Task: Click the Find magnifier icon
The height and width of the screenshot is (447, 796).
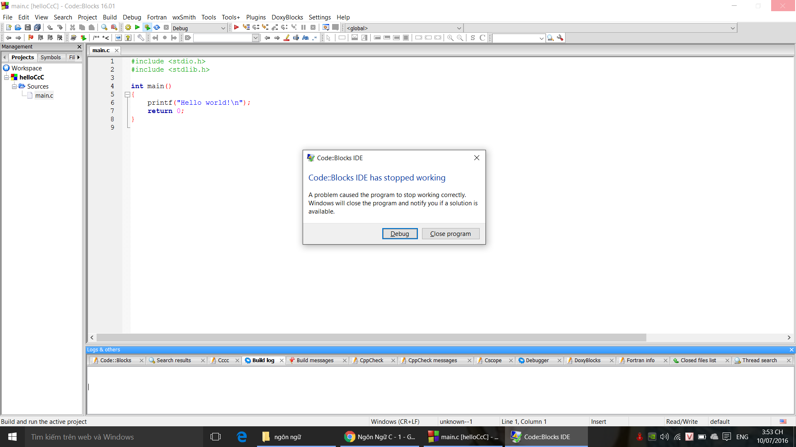Action: tap(104, 28)
